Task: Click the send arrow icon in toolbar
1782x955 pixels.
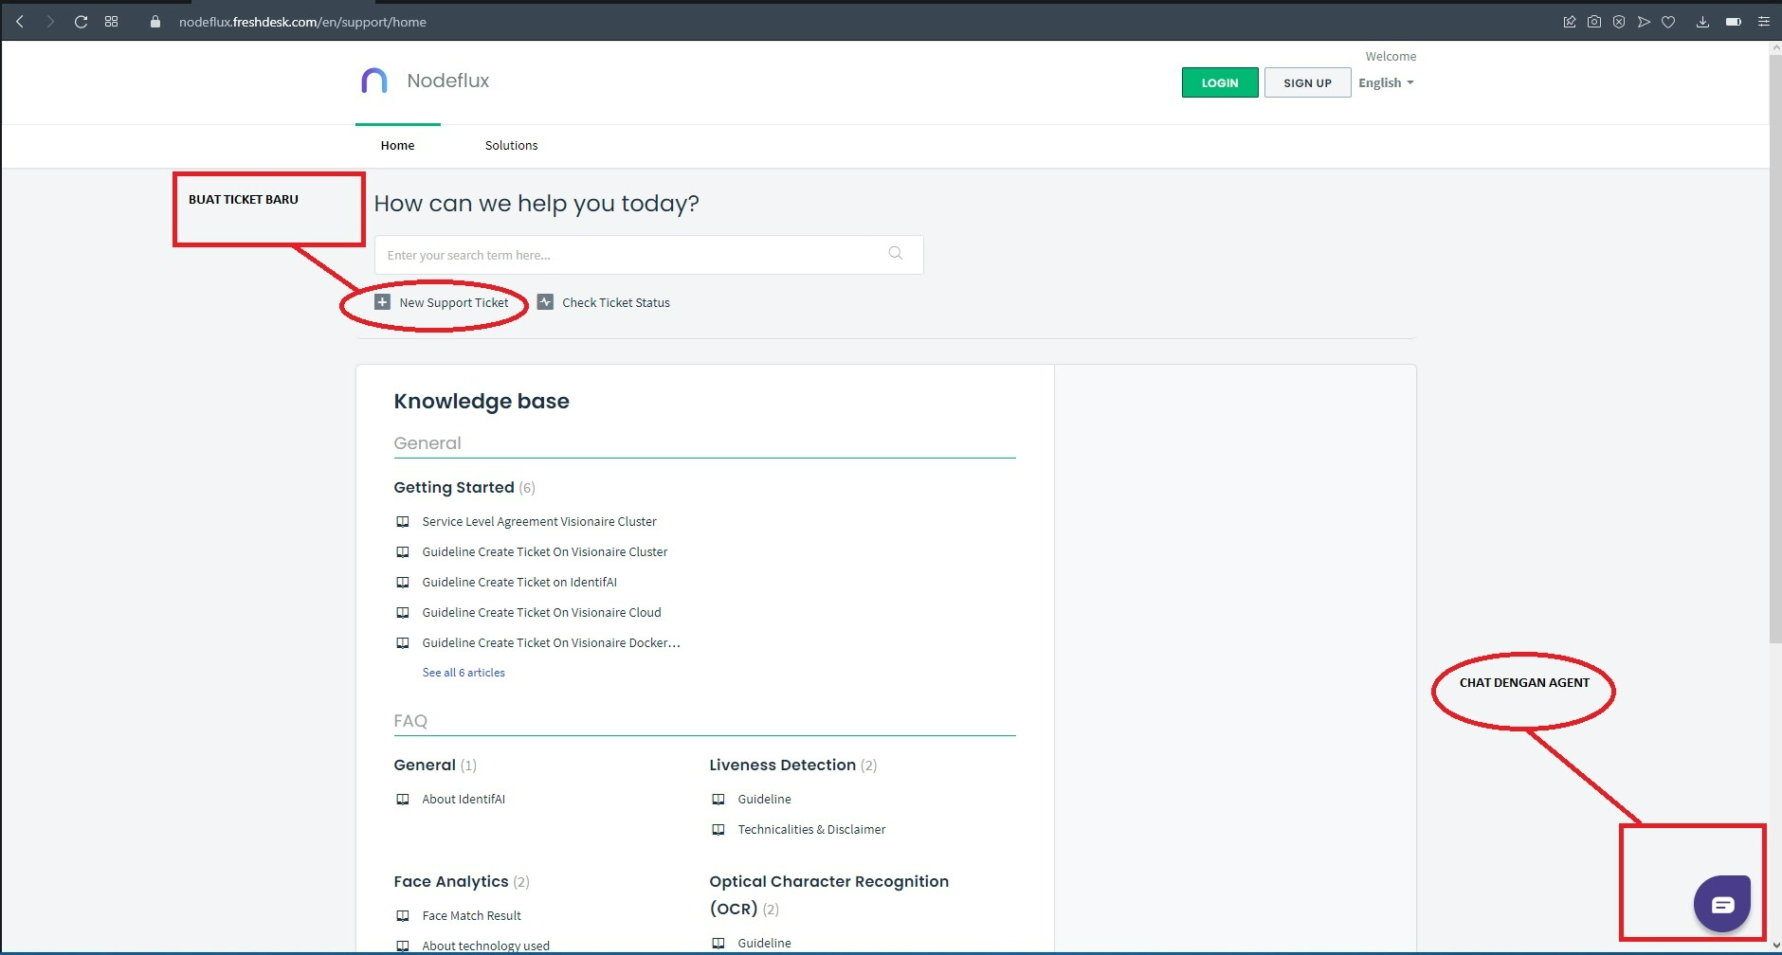Action: pos(1644,21)
